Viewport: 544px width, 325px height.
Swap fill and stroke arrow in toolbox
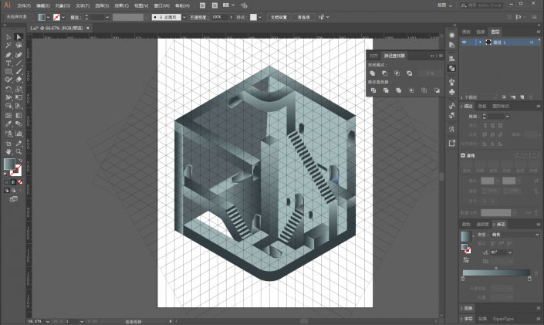[x=20, y=161]
